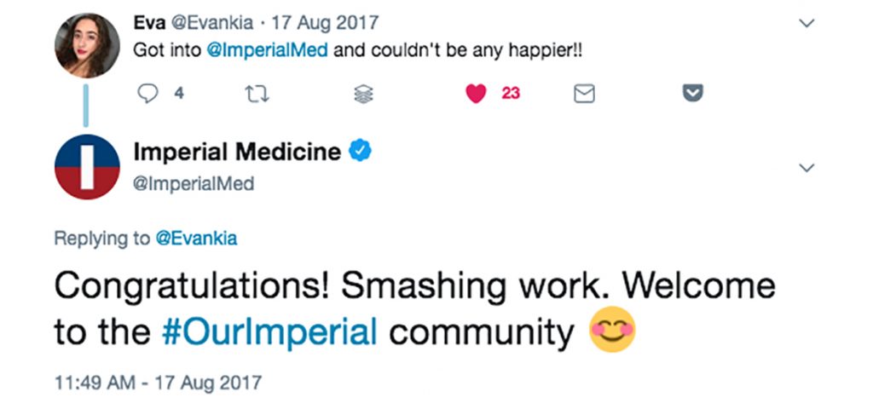
Task: Click the @ImperialMed handle under name
Action: coord(194,183)
